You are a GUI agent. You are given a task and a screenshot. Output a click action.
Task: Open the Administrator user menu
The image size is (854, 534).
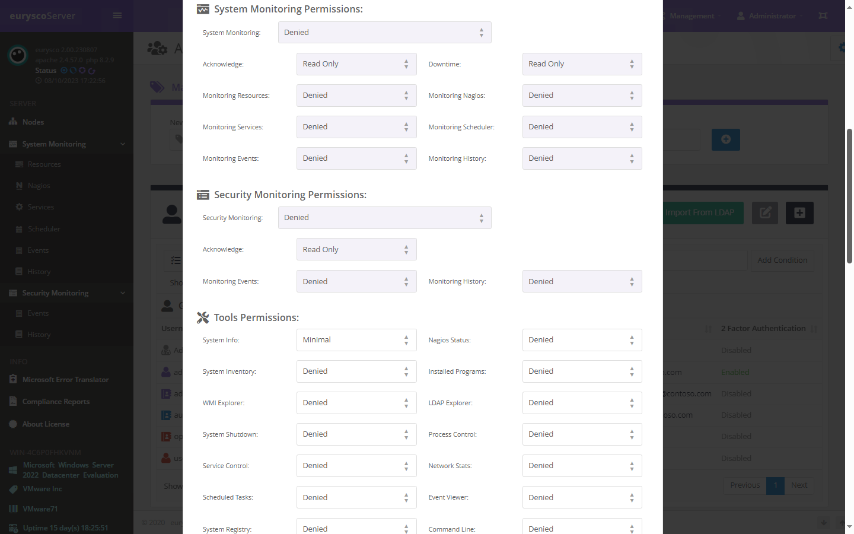click(x=771, y=16)
